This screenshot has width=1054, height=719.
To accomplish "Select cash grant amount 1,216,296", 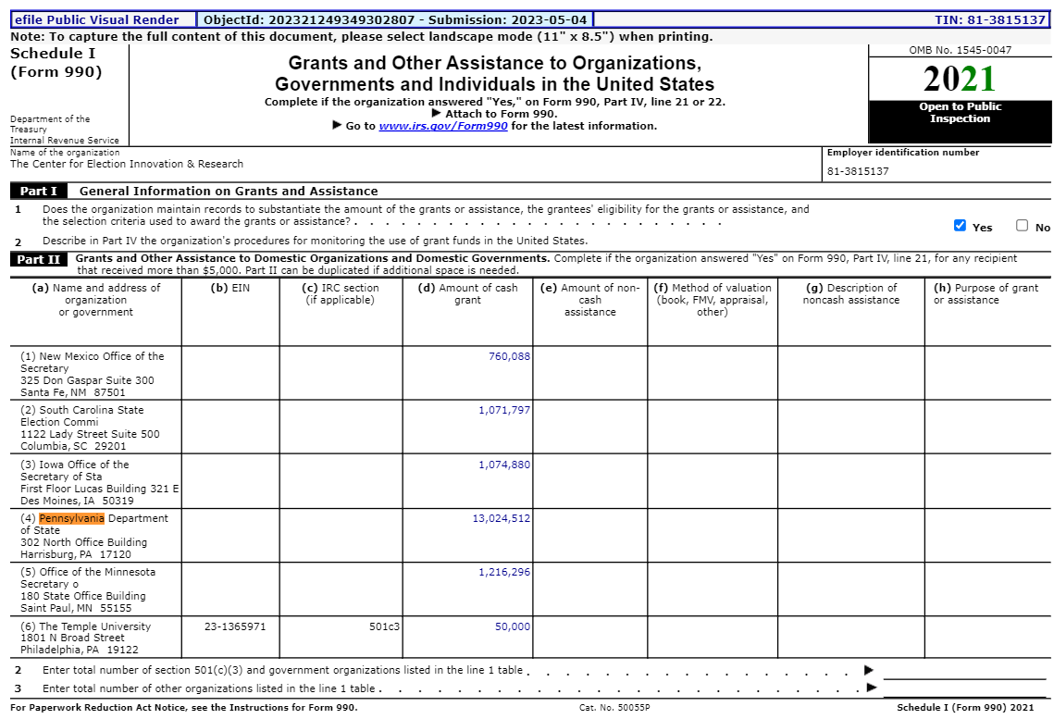I will coord(504,572).
